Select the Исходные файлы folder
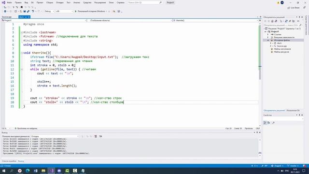 (x=282, y=40)
